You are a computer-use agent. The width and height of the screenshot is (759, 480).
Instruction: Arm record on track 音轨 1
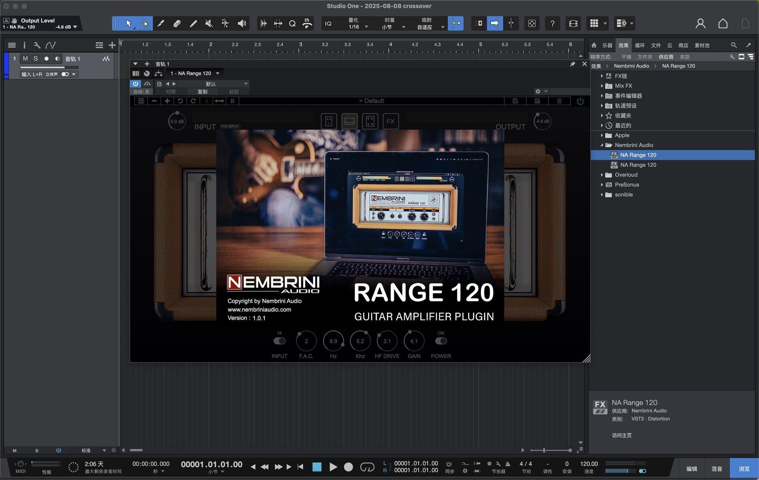click(46, 58)
